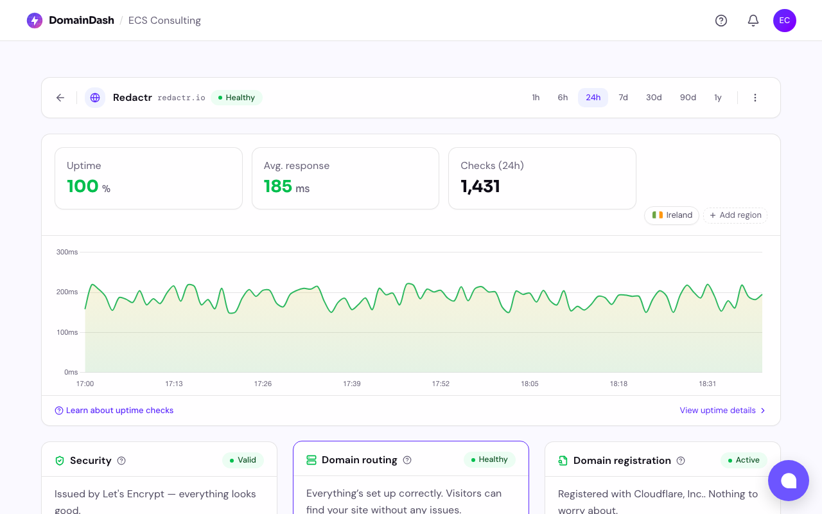Open the chat support bubble
Image resolution: width=822 pixels, height=514 pixels.
pos(789,481)
